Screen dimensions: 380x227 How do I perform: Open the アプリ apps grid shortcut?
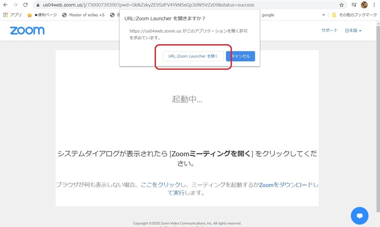[x=12, y=15]
